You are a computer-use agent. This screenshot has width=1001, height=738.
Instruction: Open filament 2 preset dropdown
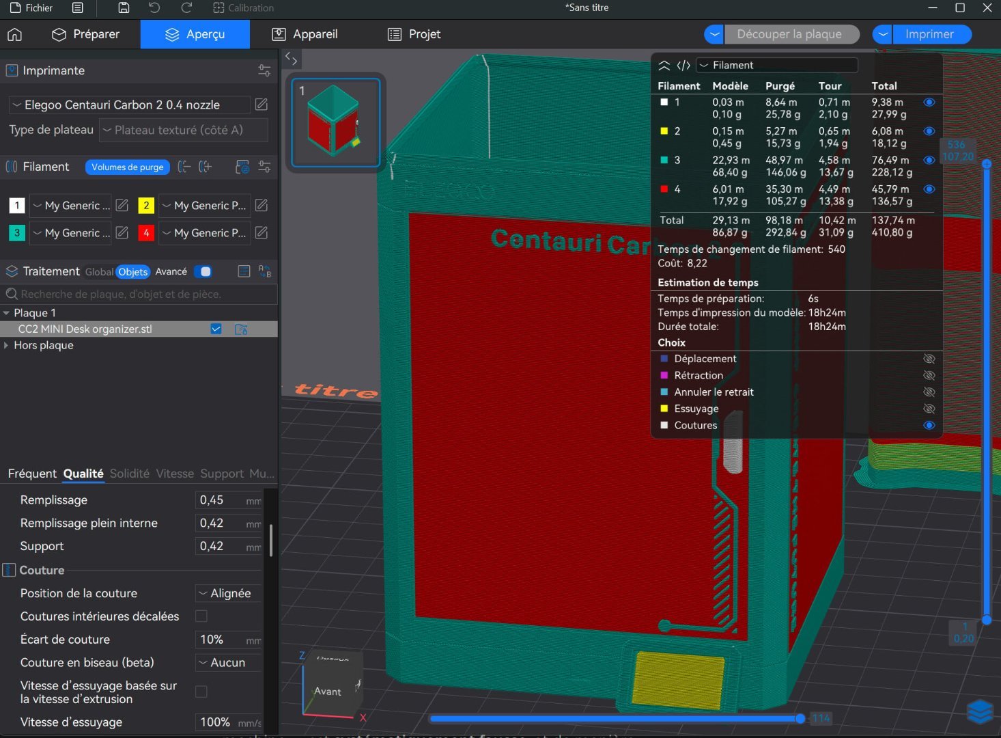click(x=205, y=205)
